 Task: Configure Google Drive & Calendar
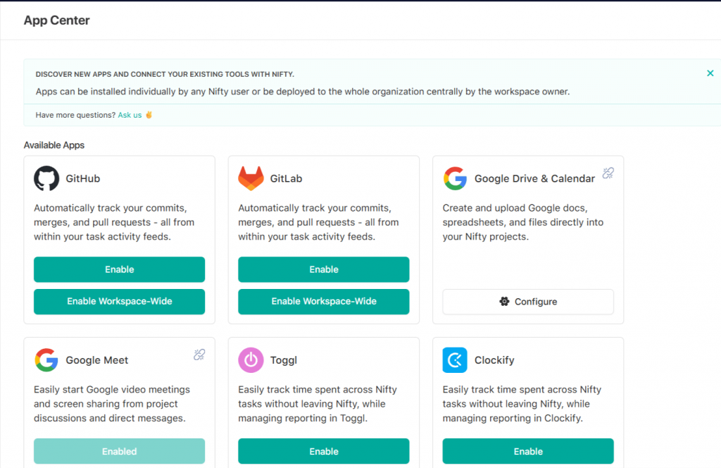pos(528,302)
